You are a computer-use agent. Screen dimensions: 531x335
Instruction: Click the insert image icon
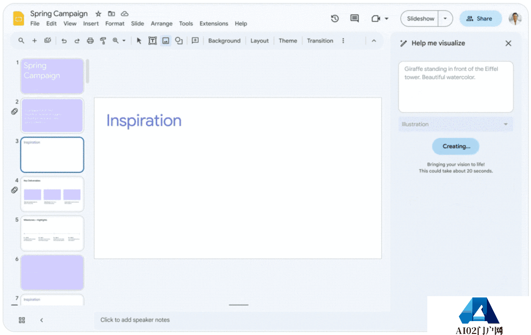click(x=166, y=41)
